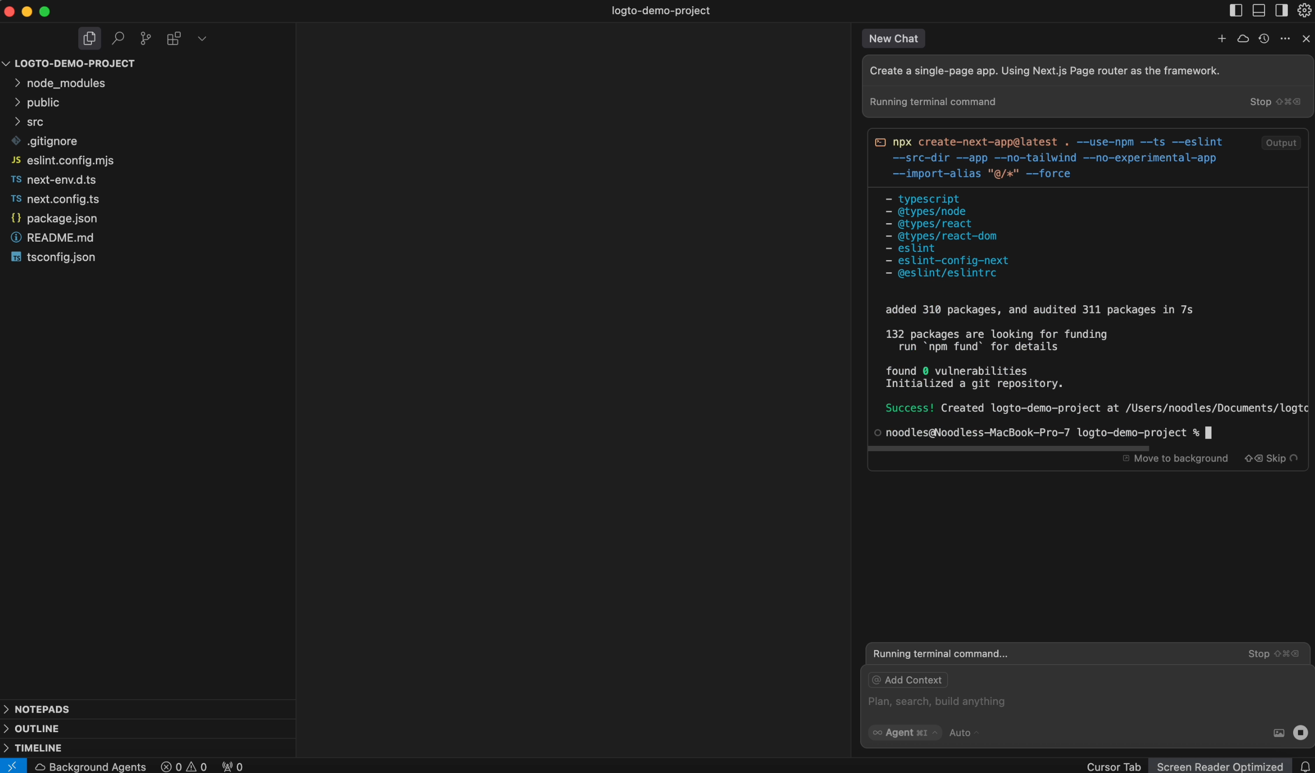This screenshot has width=1315, height=773.
Task: Click the Output label on terminal block
Action: tap(1280, 142)
